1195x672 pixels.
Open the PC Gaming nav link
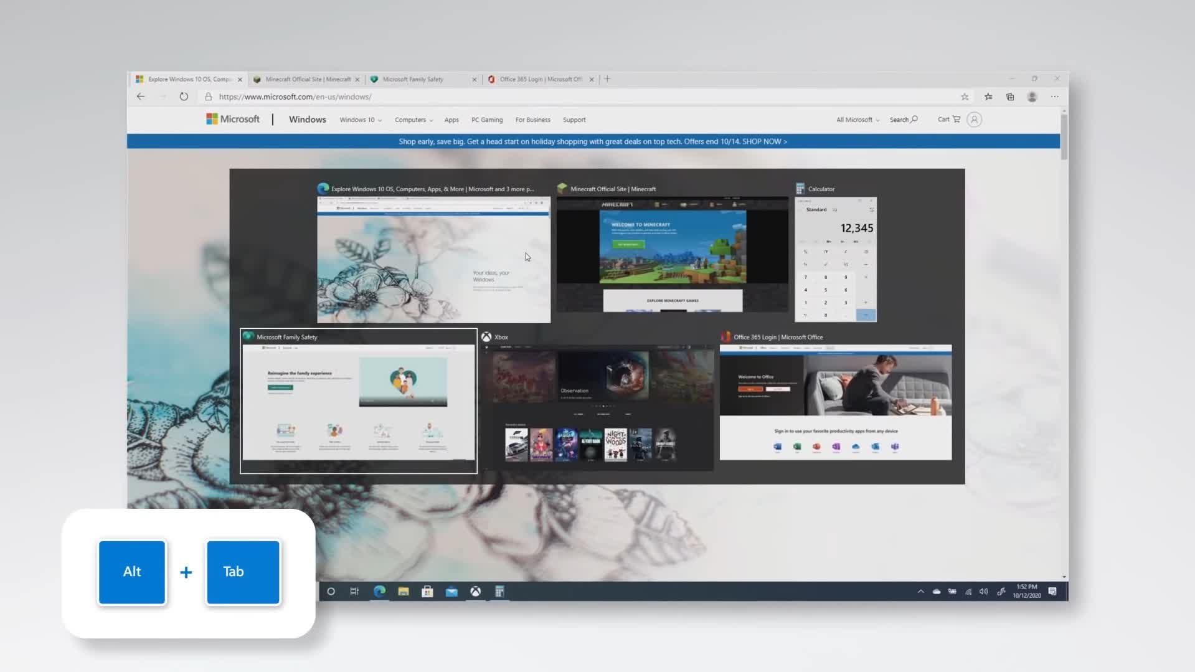pyautogui.click(x=487, y=120)
